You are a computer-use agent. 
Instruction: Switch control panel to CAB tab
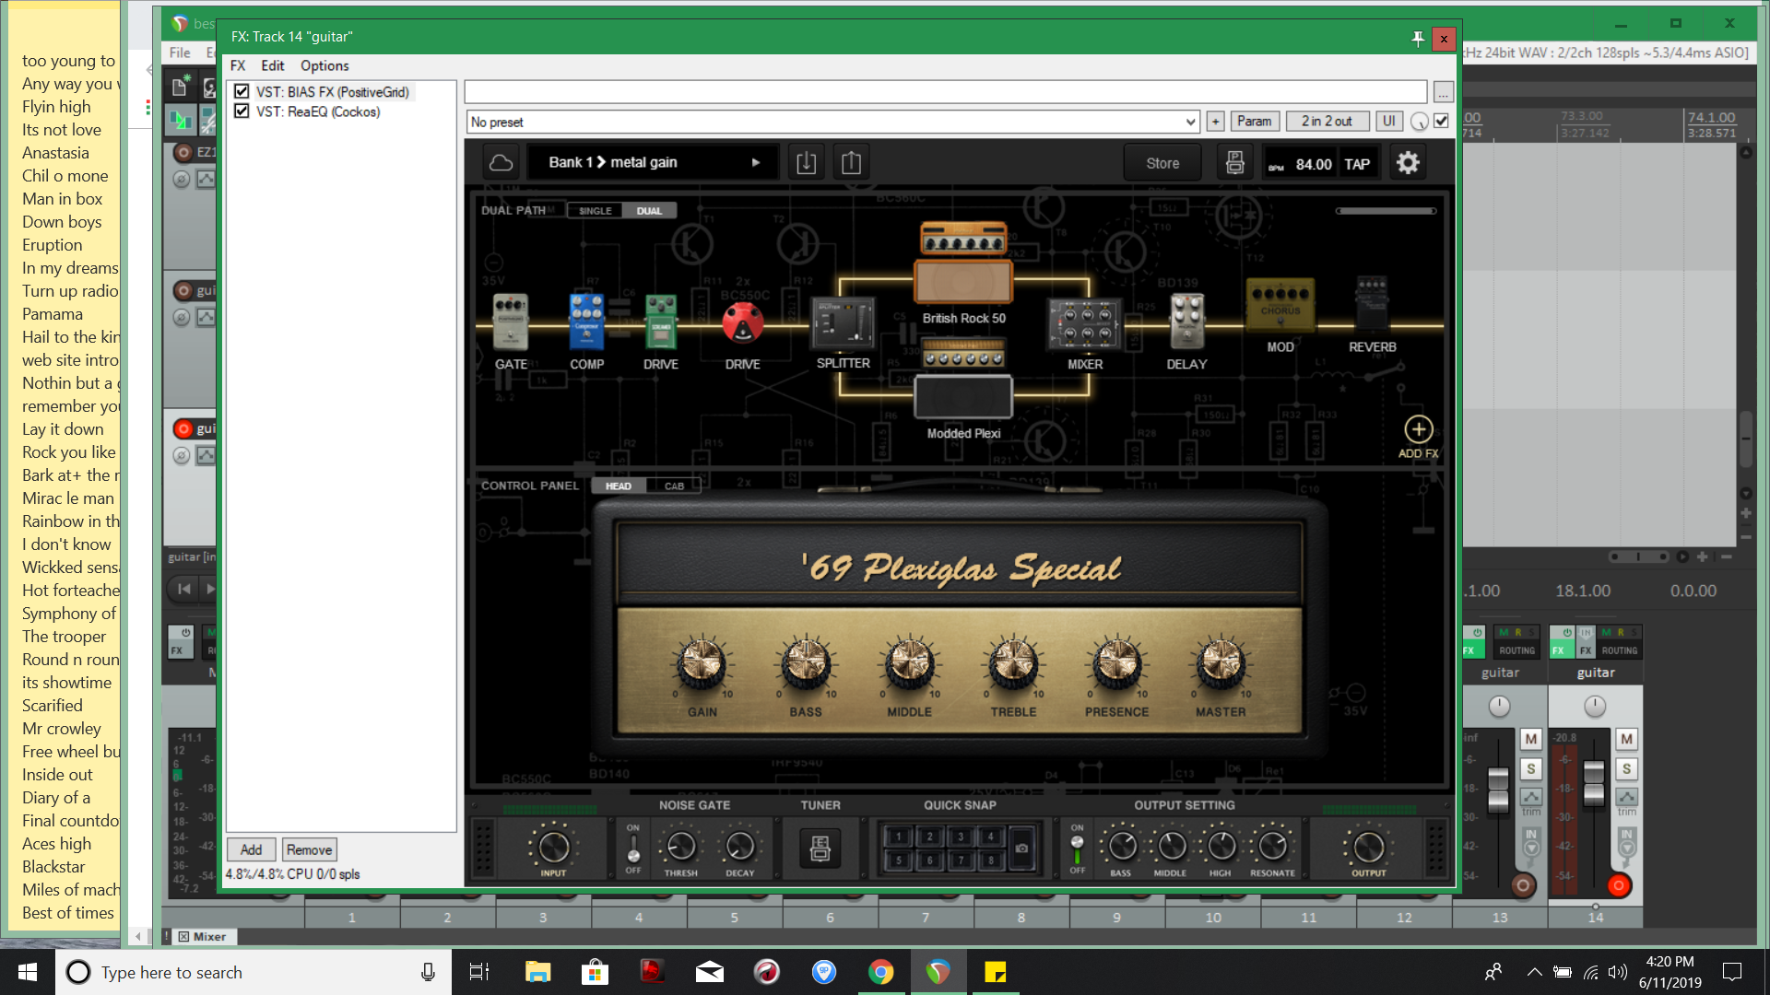point(674,486)
